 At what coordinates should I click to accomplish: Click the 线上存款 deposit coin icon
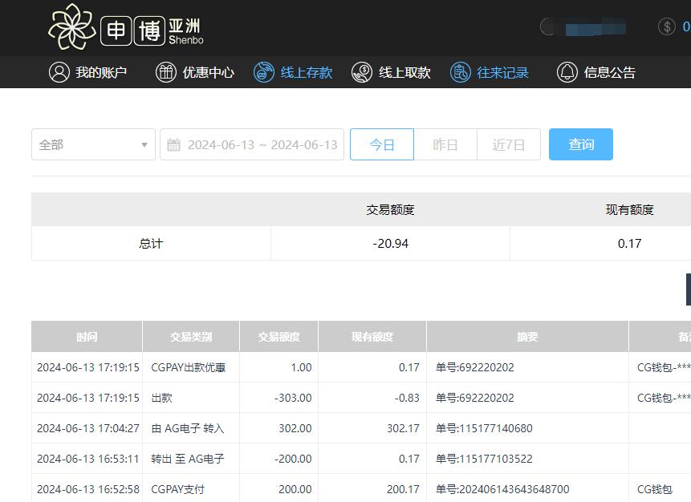pos(264,71)
